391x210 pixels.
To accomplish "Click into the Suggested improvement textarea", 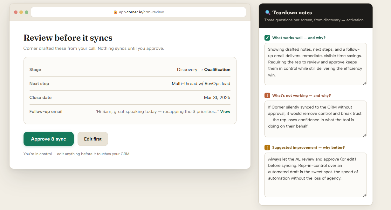I will click(x=316, y=175).
